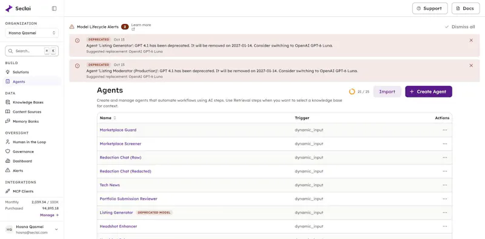Open actions menu for Tech News
Image resolution: width=485 pixels, height=239 pixels.
[445, 185]
